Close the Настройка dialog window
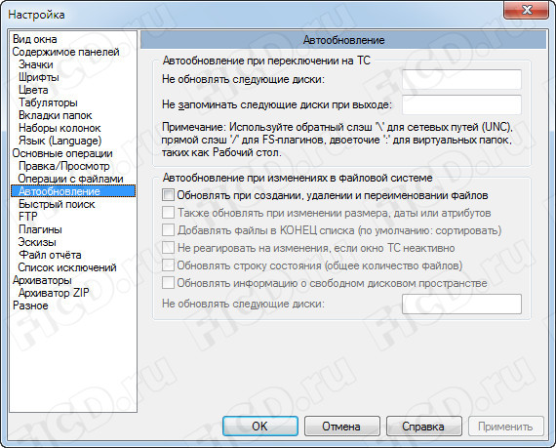Image resolution: width=556 pixels, height=448 pixels. pos(527,11)
